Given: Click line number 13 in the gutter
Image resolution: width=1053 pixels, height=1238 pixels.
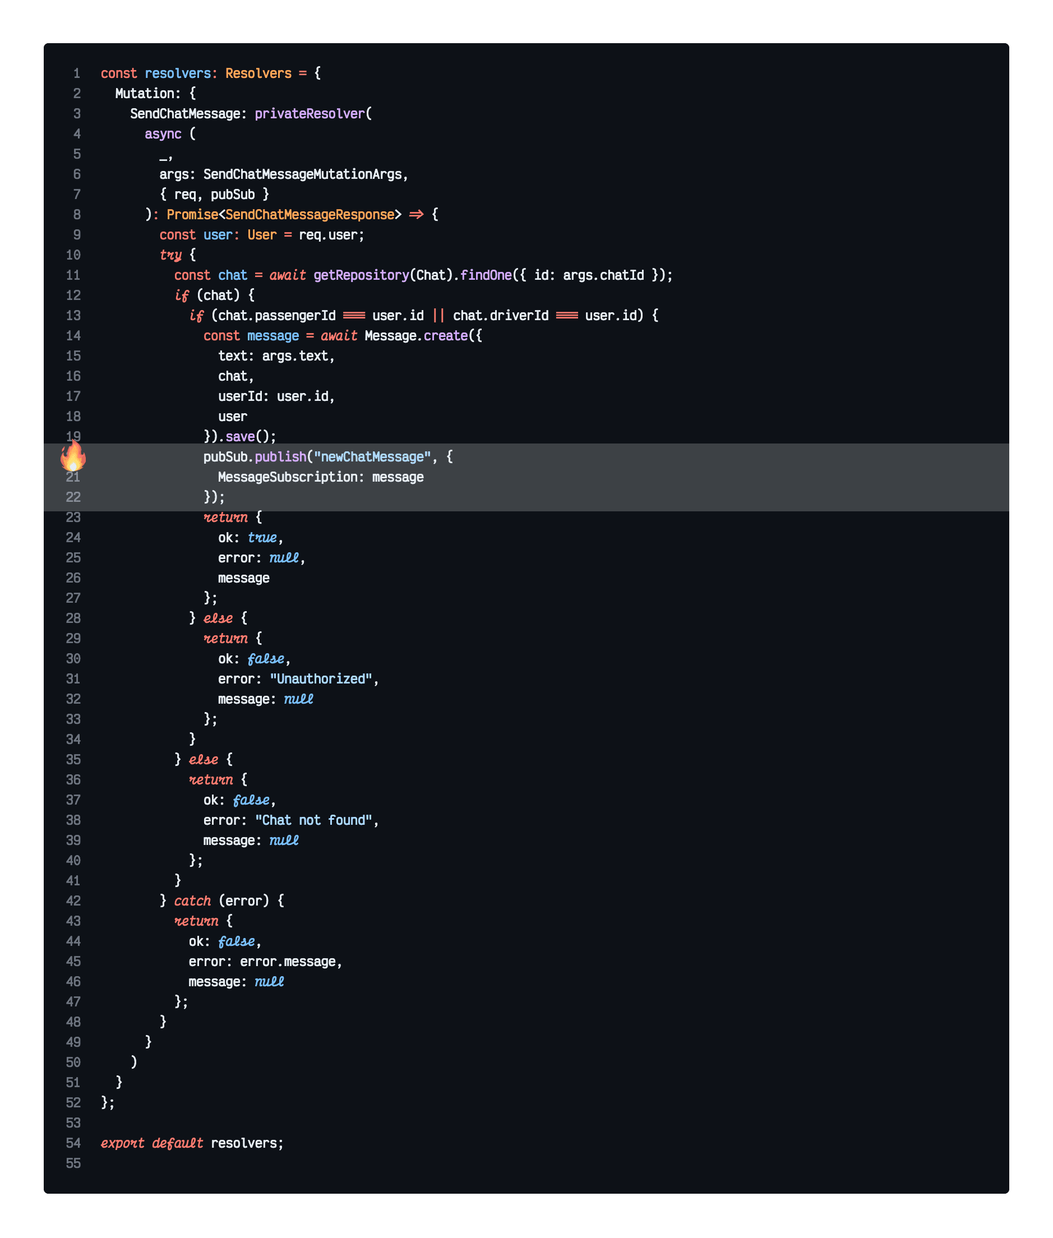Looking at the screenshot, I should (73, 316).
